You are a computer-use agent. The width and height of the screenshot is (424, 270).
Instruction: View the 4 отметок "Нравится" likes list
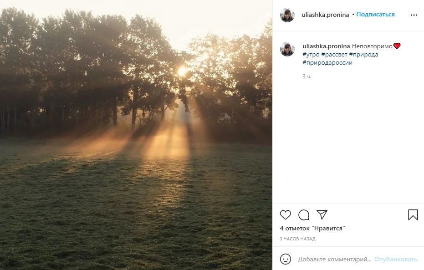tap(312, 228)
